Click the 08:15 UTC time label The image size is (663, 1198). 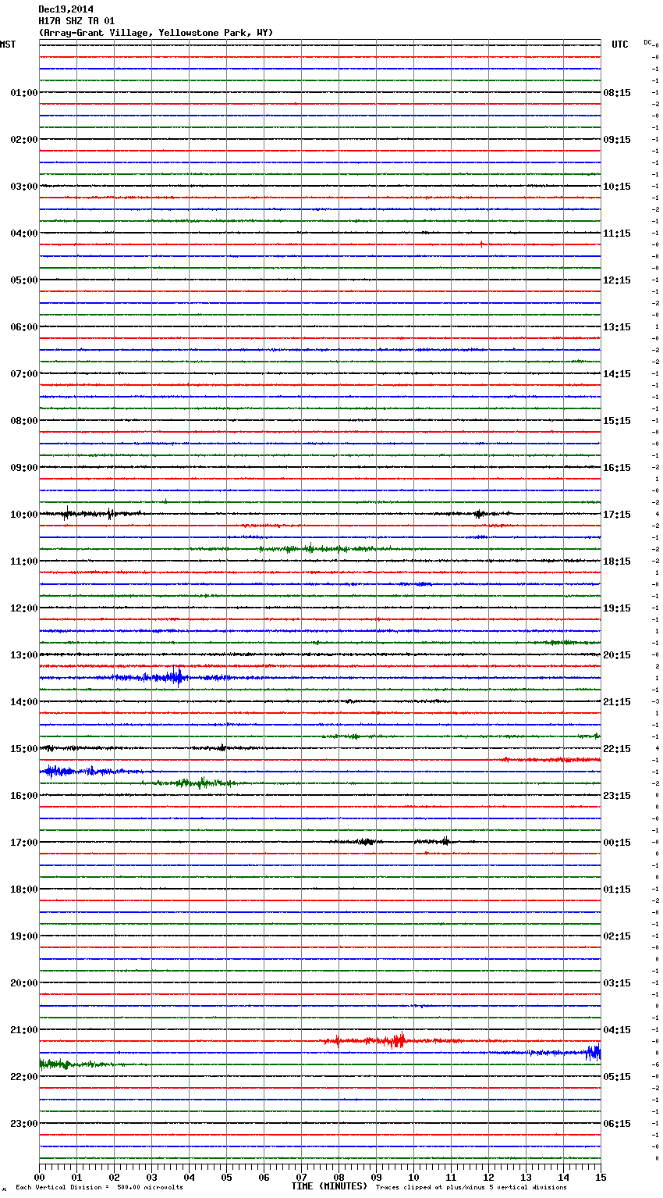click(617, 93)
